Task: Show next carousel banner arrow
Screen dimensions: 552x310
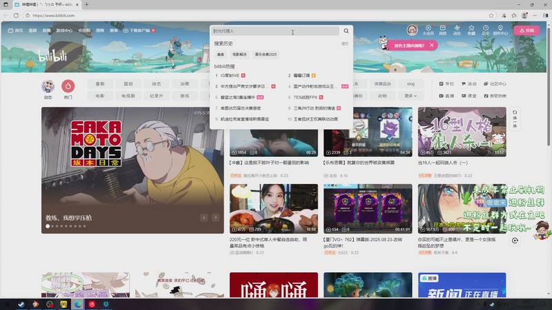Action: coord(215,218)
